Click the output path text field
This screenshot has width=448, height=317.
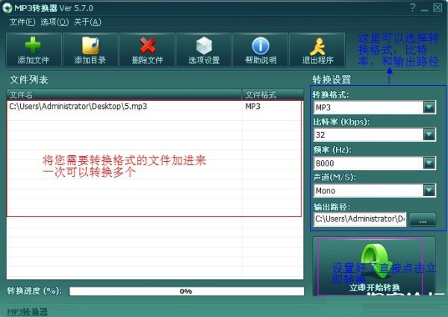click(360, 219)
